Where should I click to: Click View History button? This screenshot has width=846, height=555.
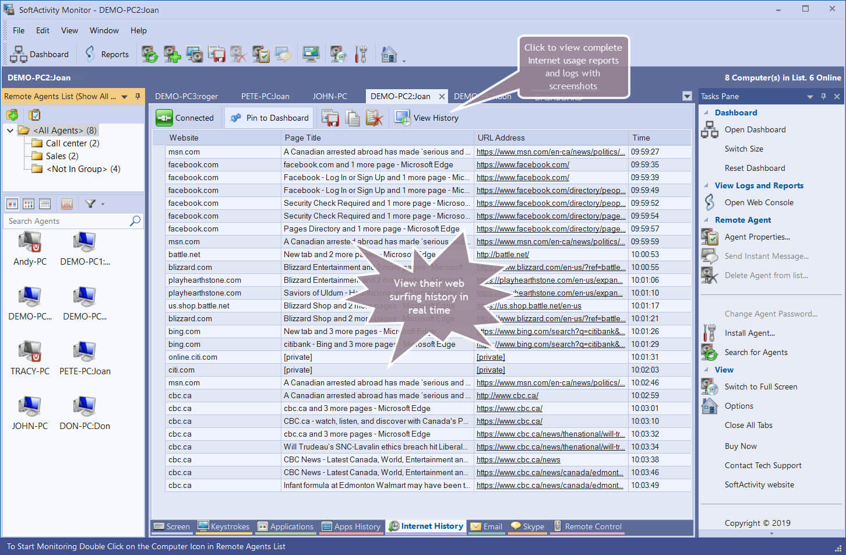tap(427, 118)
